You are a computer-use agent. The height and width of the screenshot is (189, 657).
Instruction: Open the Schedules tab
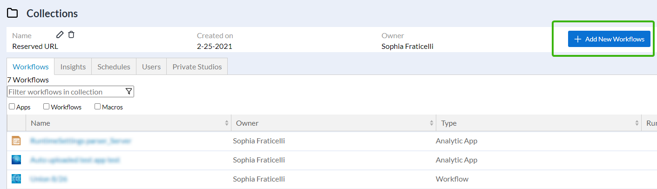click(114, 67)
